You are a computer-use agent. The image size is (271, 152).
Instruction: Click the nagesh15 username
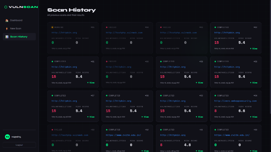[16, 137]
